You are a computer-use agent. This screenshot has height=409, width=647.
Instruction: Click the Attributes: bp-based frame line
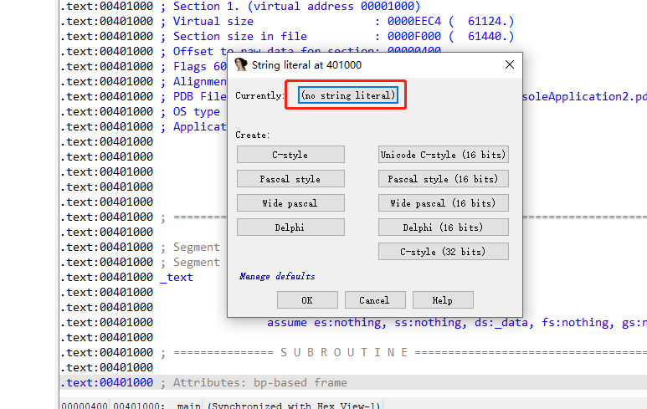[353, 382]
